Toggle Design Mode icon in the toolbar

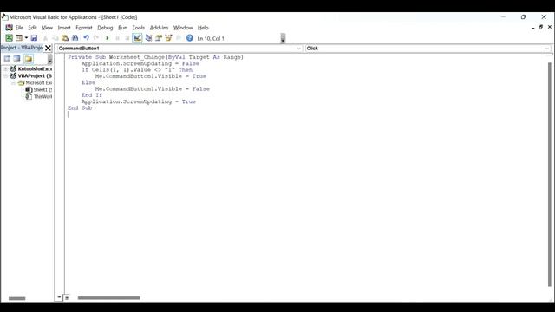(137, 38)
